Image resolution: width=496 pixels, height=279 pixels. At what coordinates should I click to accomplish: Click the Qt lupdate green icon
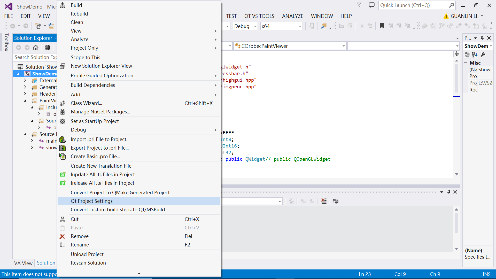pyautogui.click(x=63, y=175)
